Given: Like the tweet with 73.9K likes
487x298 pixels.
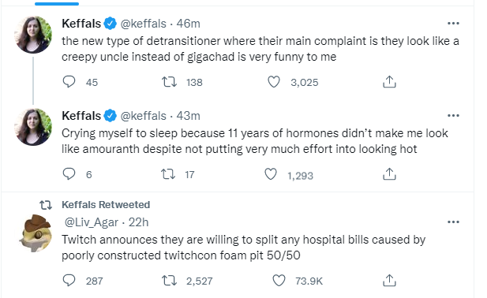Looking at the screenshot, I should coord(279,281).
